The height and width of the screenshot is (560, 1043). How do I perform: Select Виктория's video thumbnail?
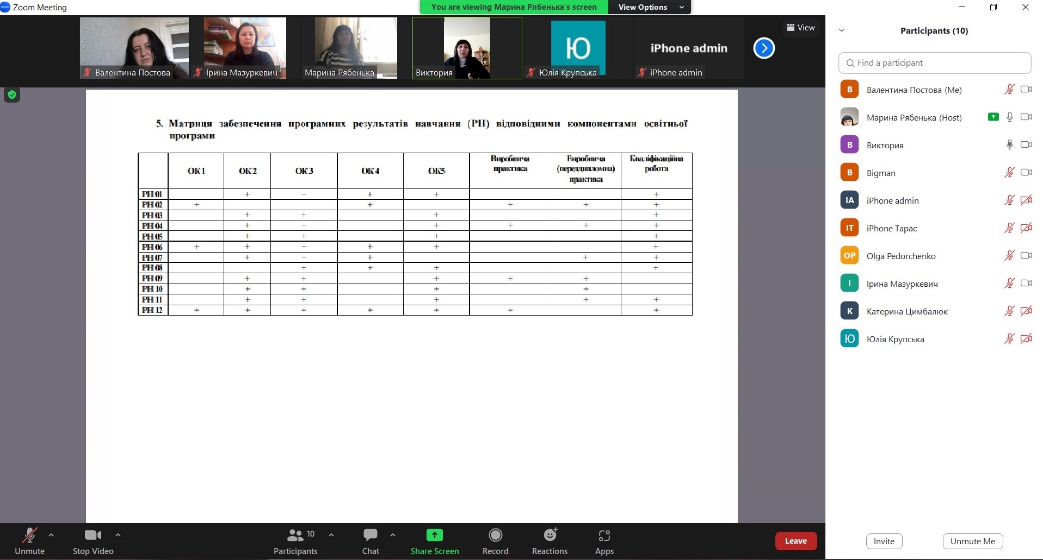coord(467,48)
